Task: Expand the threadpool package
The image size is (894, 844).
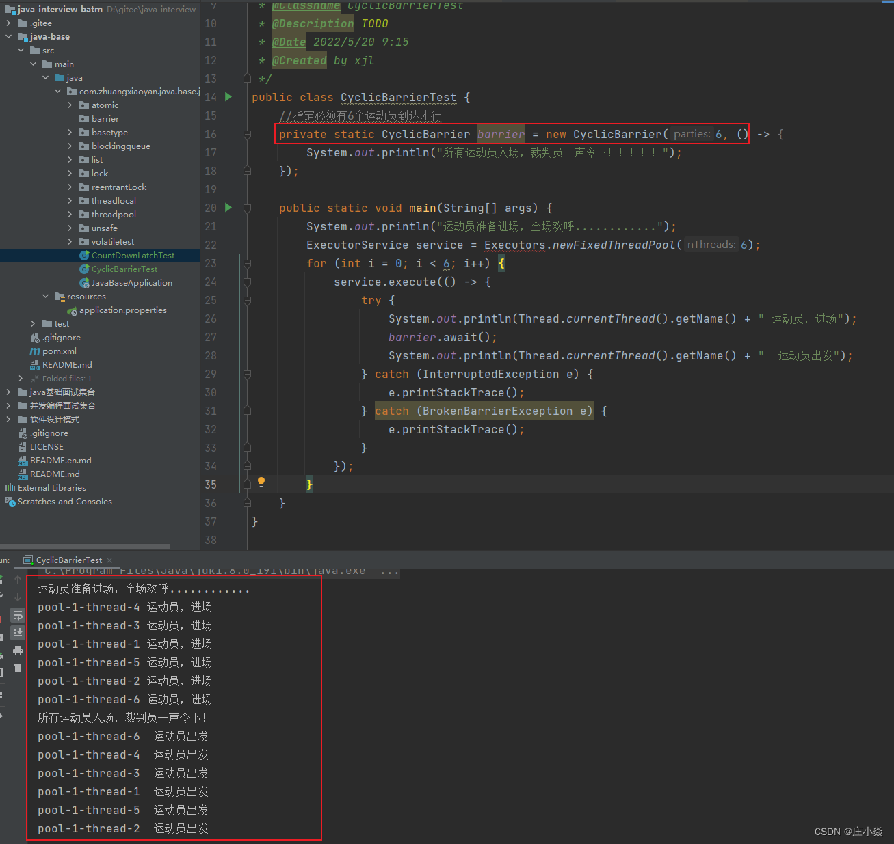Action: (x=70, y=215)
